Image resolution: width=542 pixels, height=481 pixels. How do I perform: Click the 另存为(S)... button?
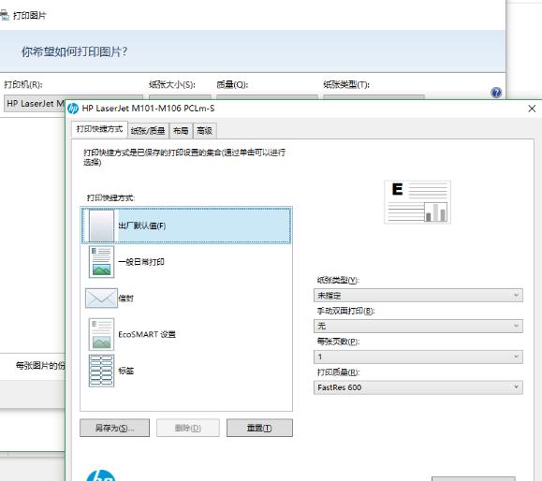[x=115, y=428]
